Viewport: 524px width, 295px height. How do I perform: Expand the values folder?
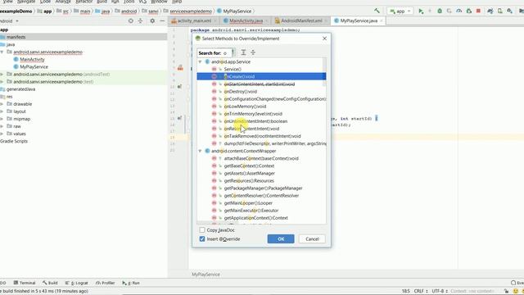[x=2, y=134]
